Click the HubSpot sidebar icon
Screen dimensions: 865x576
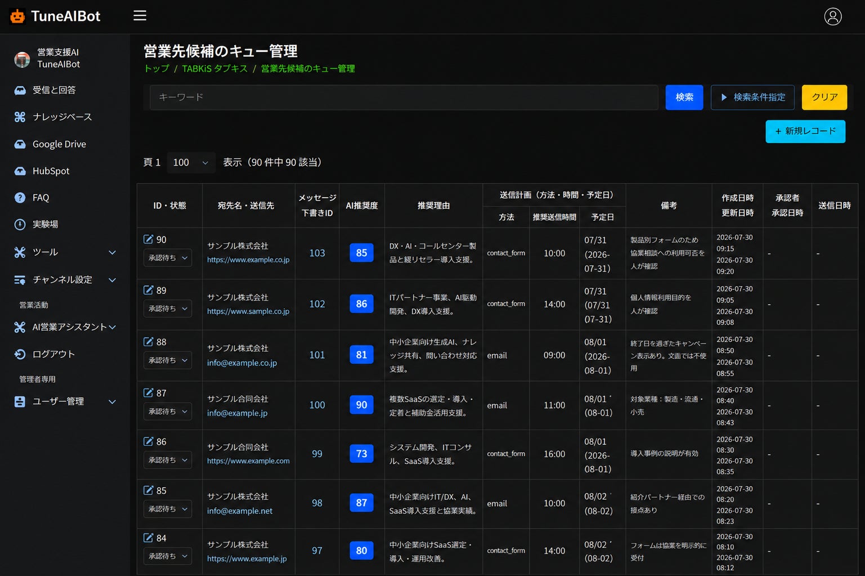point(20,171)
